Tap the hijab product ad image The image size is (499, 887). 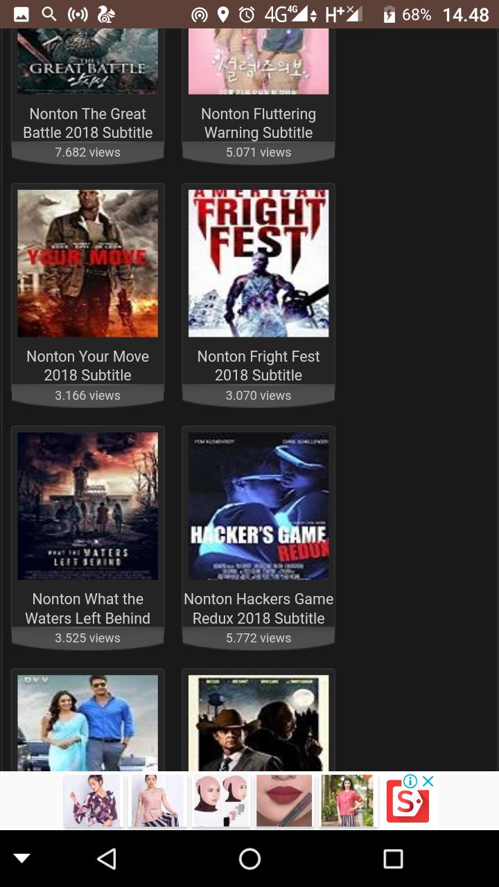(x=221, y=800)
